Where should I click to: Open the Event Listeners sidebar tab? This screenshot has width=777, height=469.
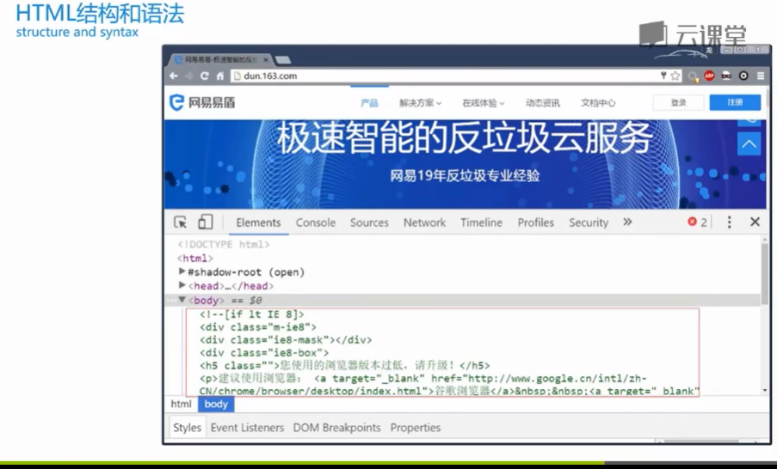pos(247,428)
